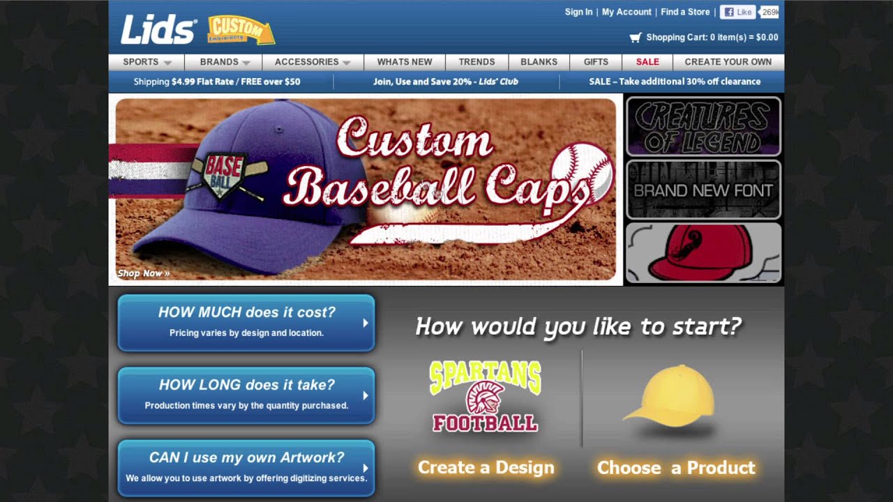The image size is (893, 502).
Task: Click the Sign In link
Action: (x=578, y=12)
